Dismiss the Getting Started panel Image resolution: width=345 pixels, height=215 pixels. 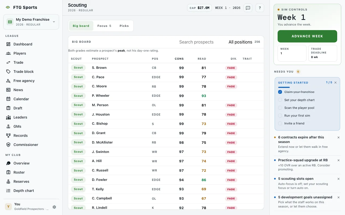click(x=336, y=83)
